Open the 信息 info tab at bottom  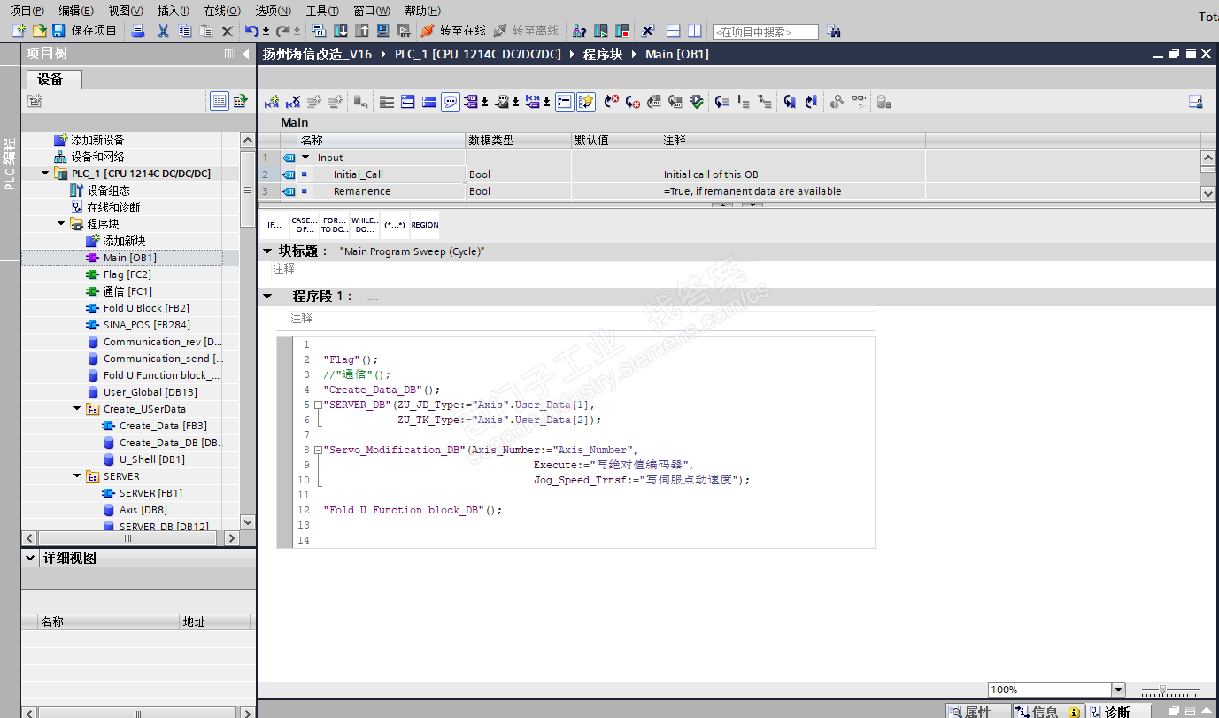point(1048,712)
